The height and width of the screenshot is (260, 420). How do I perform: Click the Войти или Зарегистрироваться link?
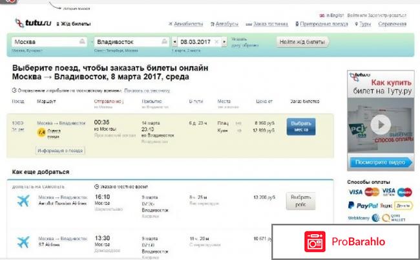(377, 16)
